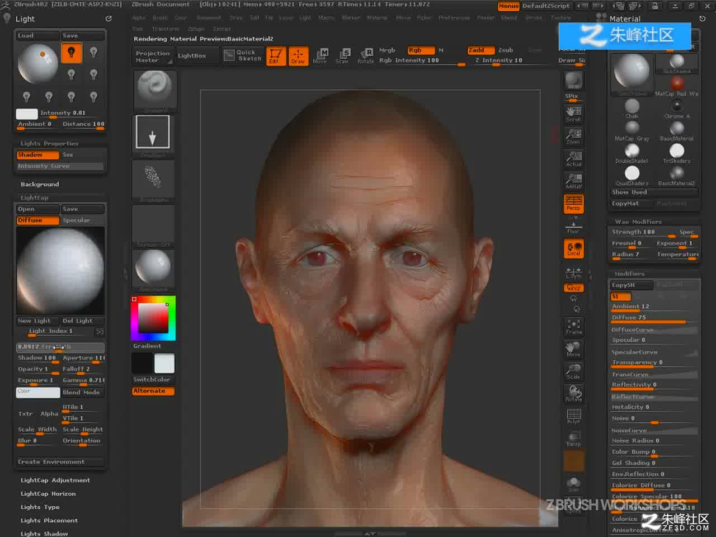The width and height of the screenshot is (716, 537).
Task: Click Create Environment button
Action: (x=60, y=462)
